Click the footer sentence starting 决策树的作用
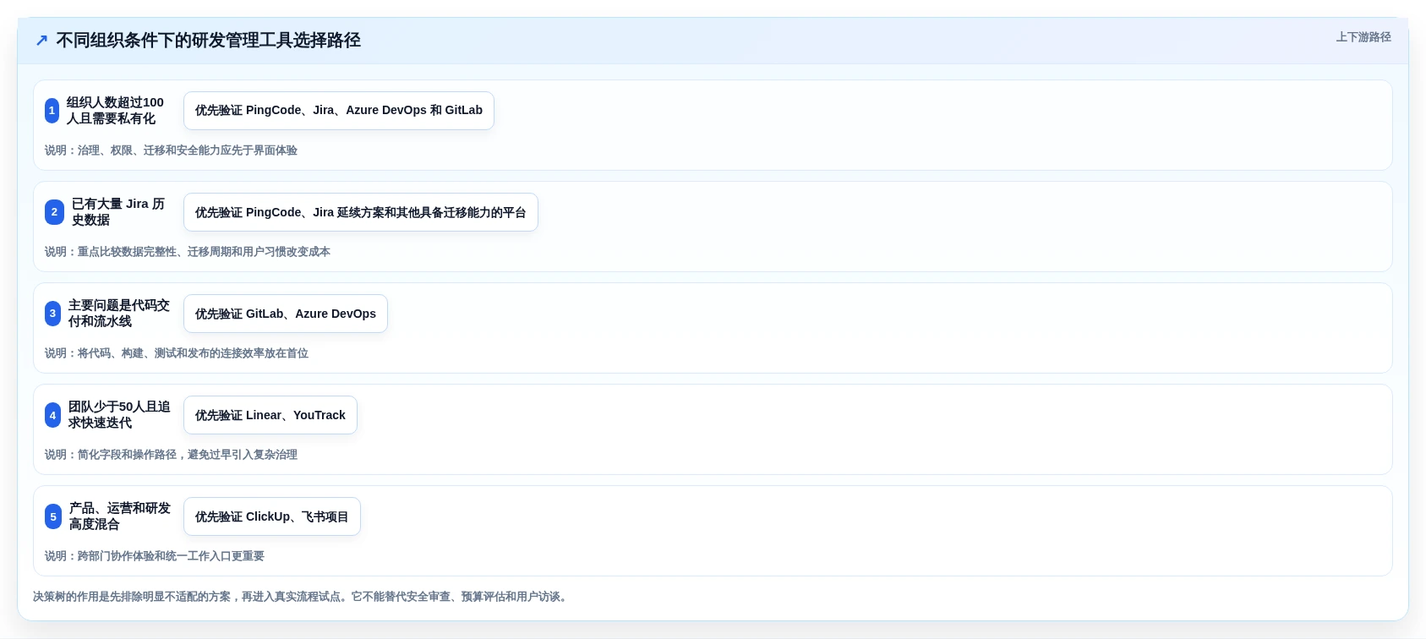Screen dimensions: 1426x639 (x=302, y=597)
